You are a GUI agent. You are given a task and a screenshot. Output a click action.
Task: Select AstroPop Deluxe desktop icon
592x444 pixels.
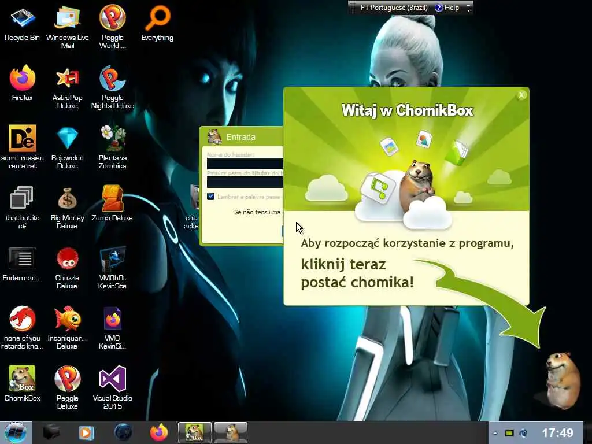(67, 88)
